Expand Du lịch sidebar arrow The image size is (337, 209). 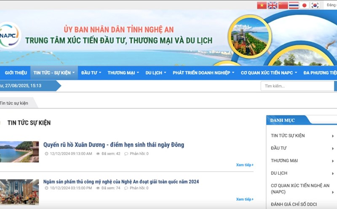click(333, 173)
